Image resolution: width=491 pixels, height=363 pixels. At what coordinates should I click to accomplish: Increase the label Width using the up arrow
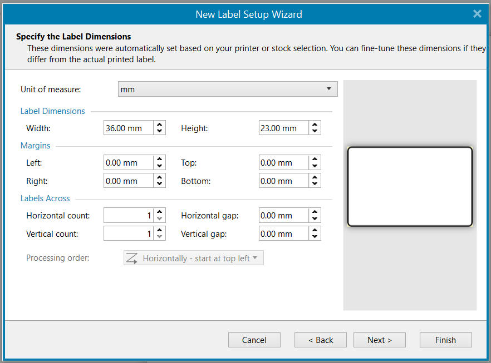coord(160,125)
